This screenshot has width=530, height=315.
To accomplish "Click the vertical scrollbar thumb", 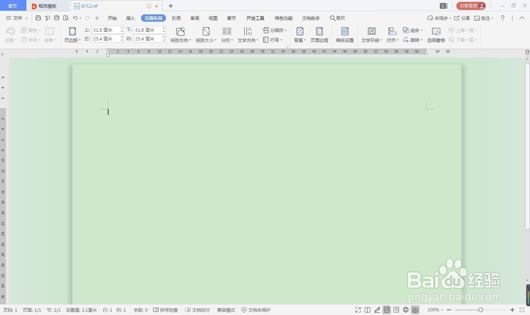I will pos(527,146).
